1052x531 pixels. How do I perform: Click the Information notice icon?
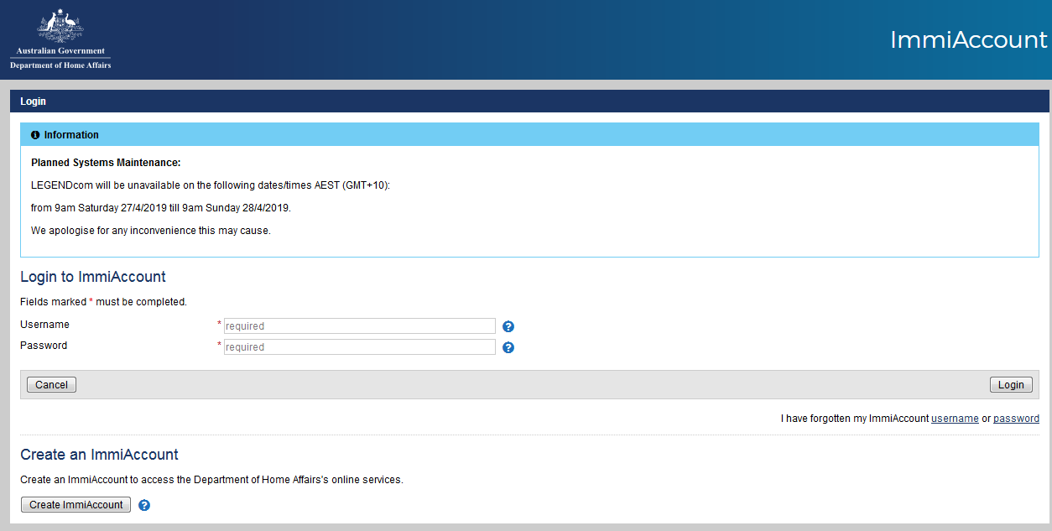coord(35,135)
